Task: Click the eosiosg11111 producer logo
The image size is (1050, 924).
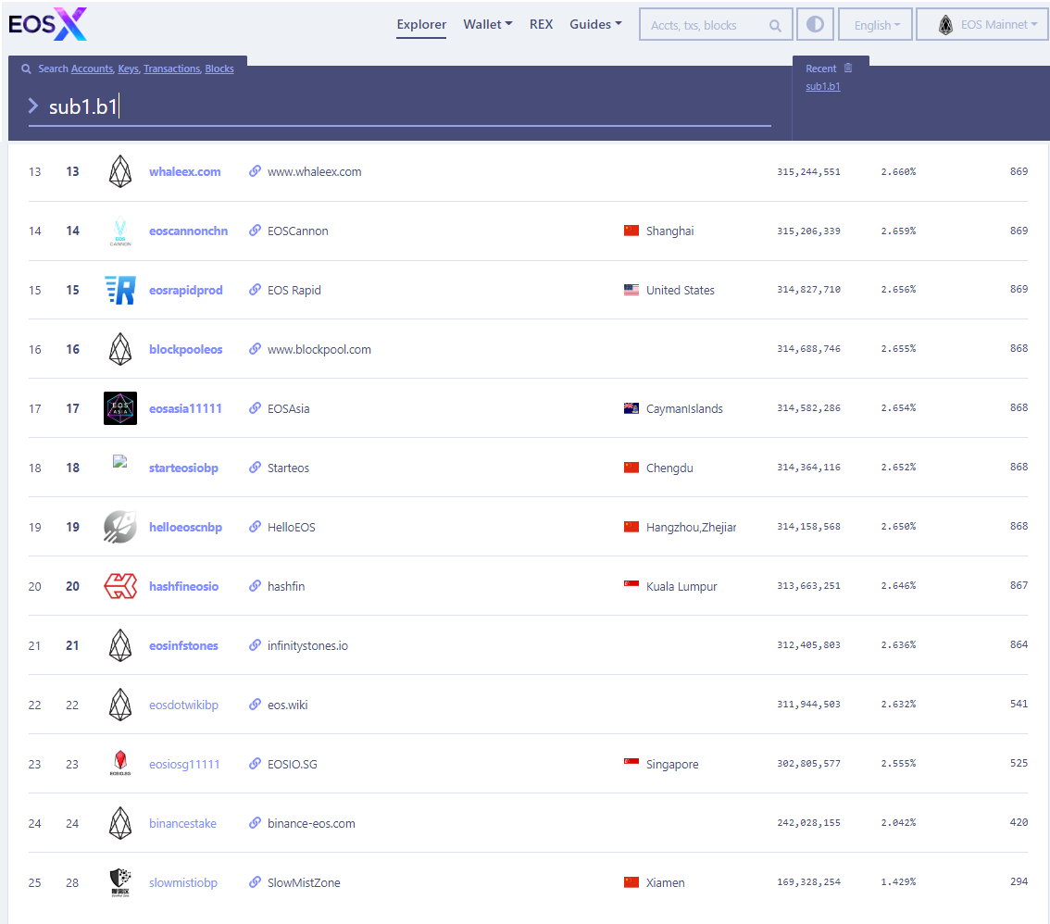Action: click(x=120, y=763)
